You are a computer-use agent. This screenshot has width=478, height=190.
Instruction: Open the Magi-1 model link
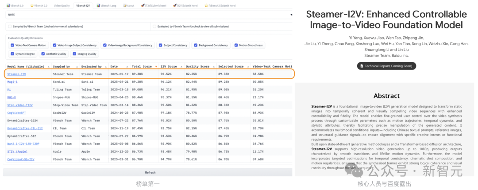(x=12, y=82)
